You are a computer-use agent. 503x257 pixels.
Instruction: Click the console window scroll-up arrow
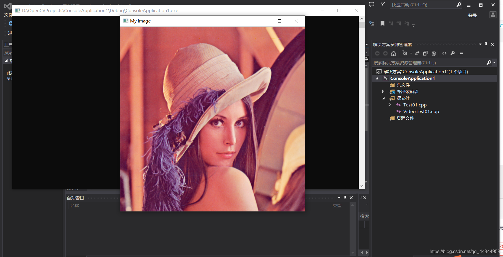pos(362,19)
